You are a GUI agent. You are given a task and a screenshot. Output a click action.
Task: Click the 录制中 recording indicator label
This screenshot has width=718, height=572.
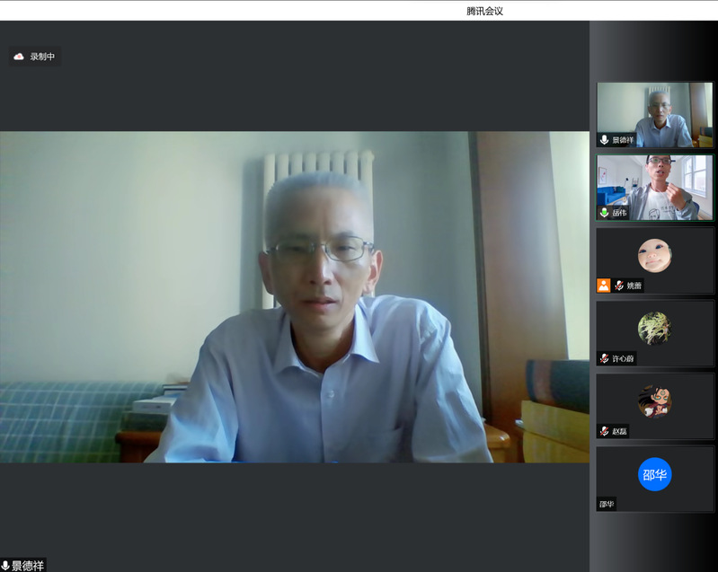tap(42, 57)
